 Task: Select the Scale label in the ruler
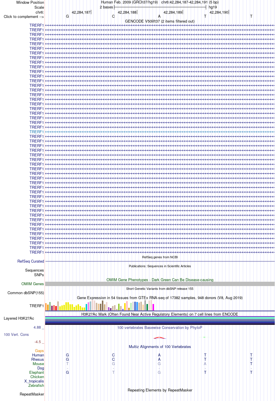[39, 7]
